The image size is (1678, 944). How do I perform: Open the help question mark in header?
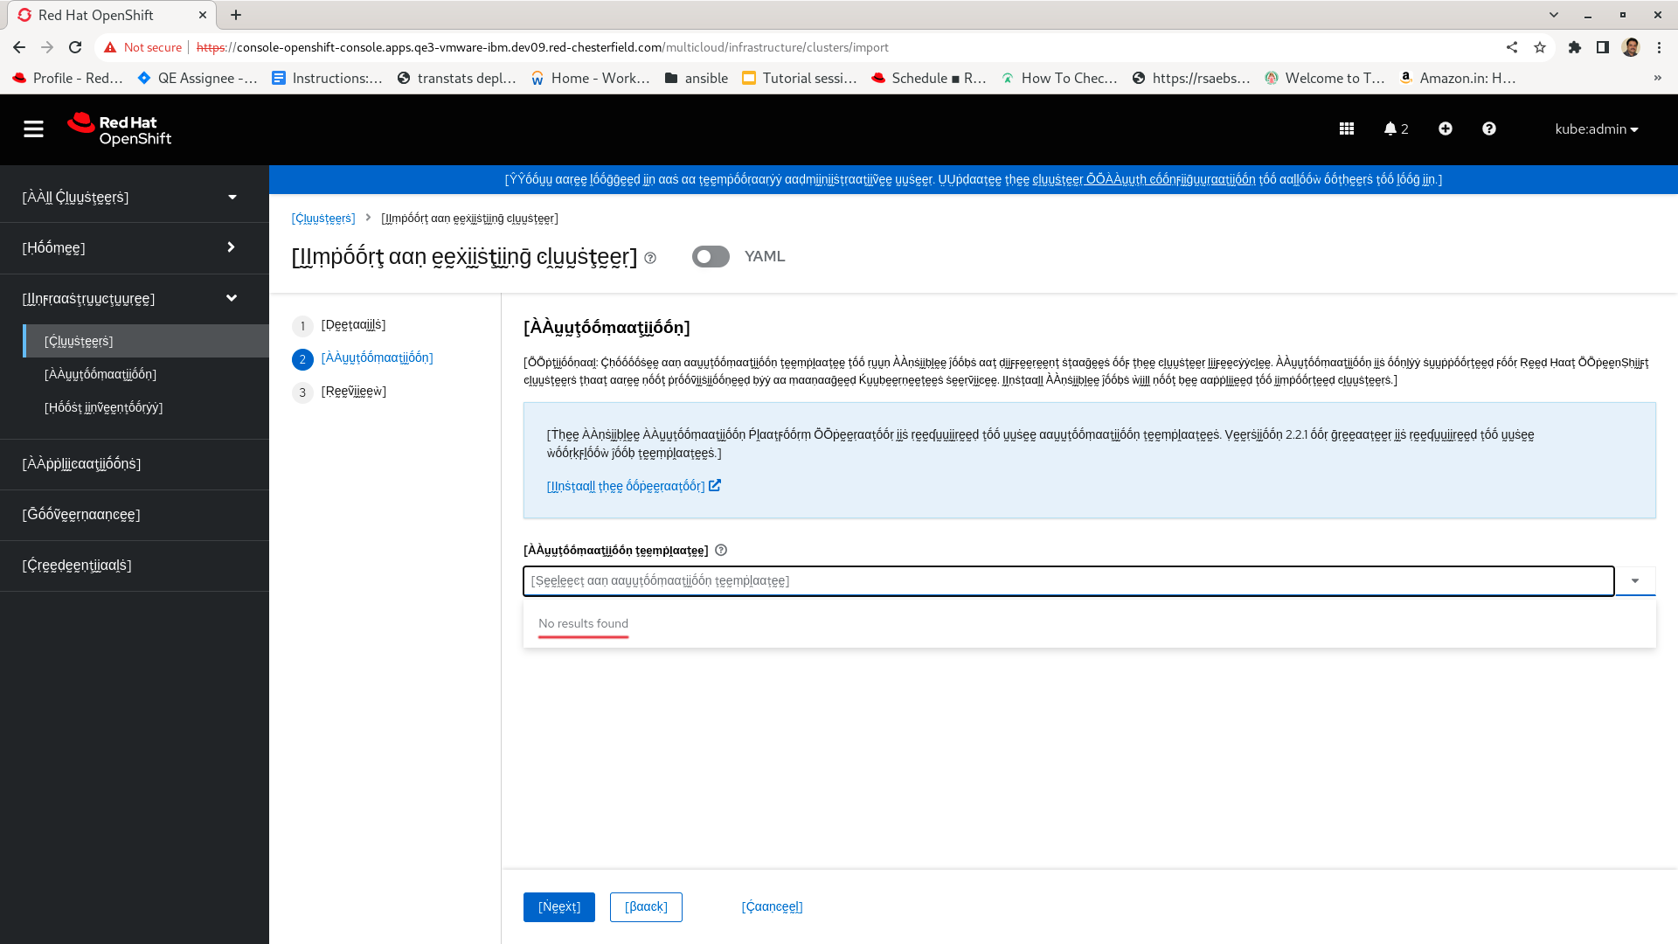(1489, 129)
